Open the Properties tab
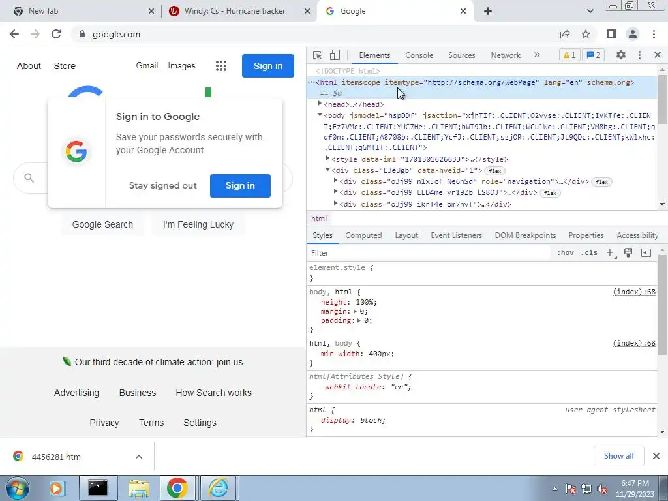The height and width of the screenshot is (501, 668). tap(586, 235)
